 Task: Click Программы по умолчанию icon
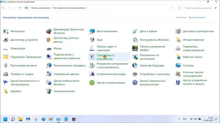coord(135,57)
